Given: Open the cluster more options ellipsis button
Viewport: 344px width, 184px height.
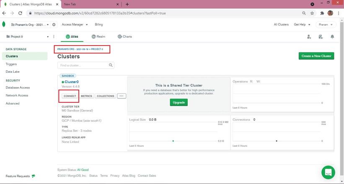Looking at the screenshot, I should coord(122,96).
